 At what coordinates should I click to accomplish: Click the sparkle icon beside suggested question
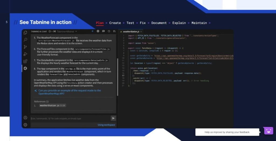[x=36, y=91]
